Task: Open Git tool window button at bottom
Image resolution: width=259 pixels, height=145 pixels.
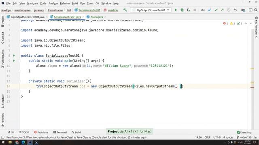Action: pyautogui.click(x=11, y=133)
